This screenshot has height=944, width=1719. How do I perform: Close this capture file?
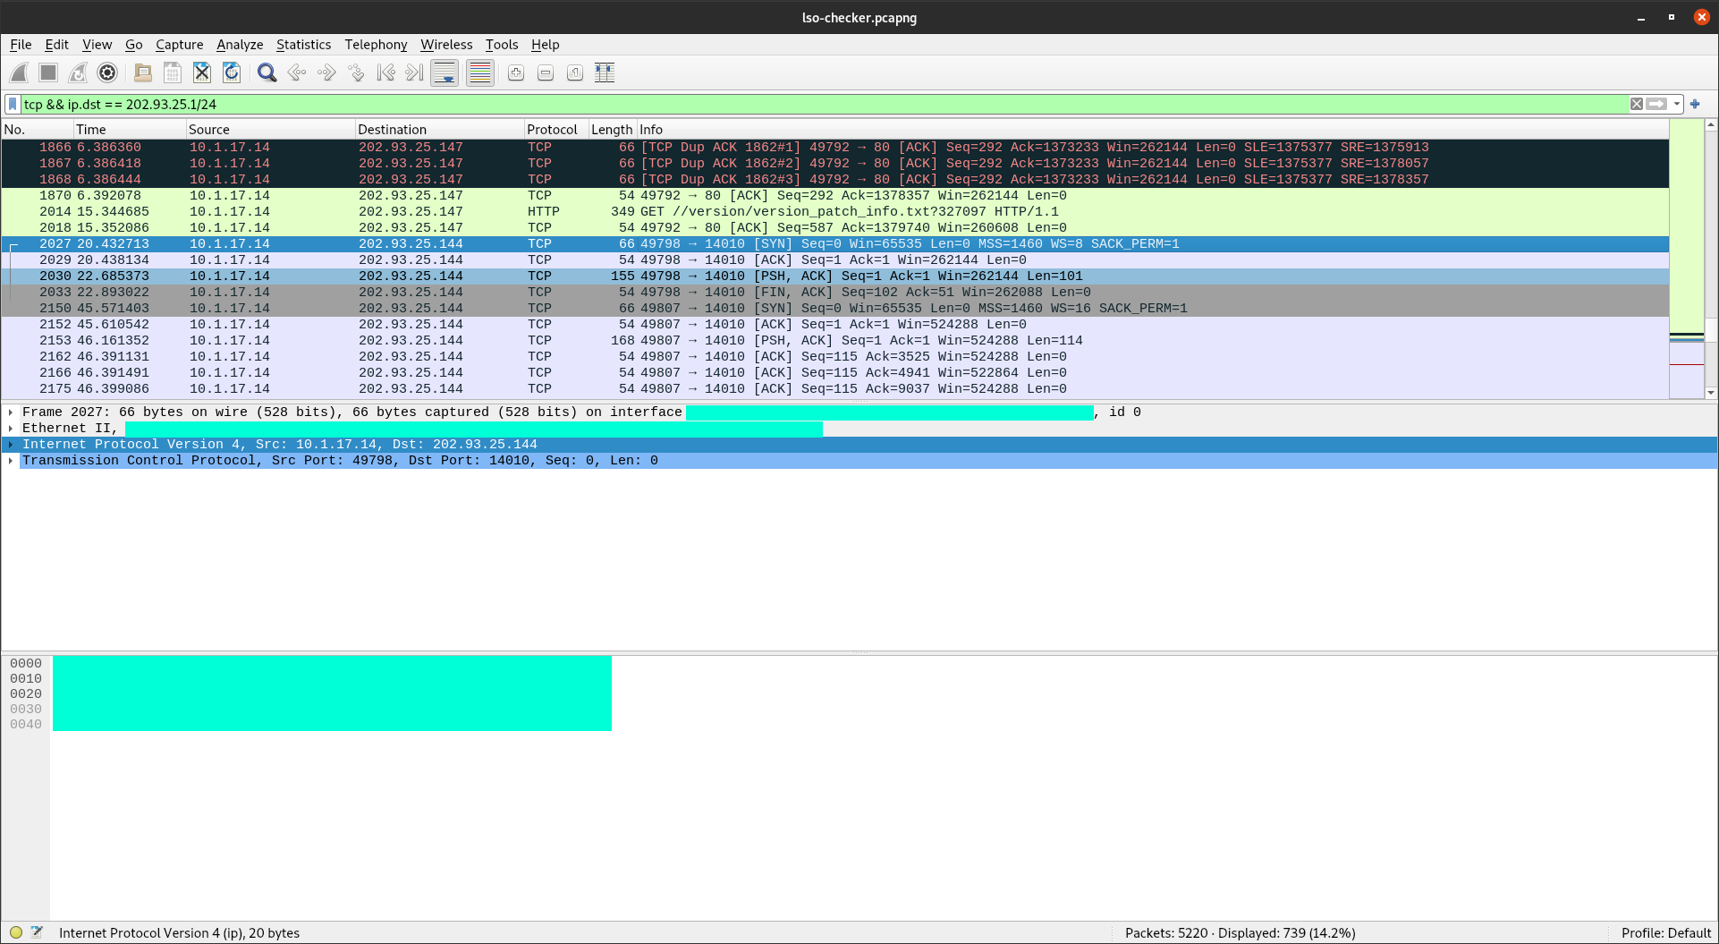coord(201,73)
